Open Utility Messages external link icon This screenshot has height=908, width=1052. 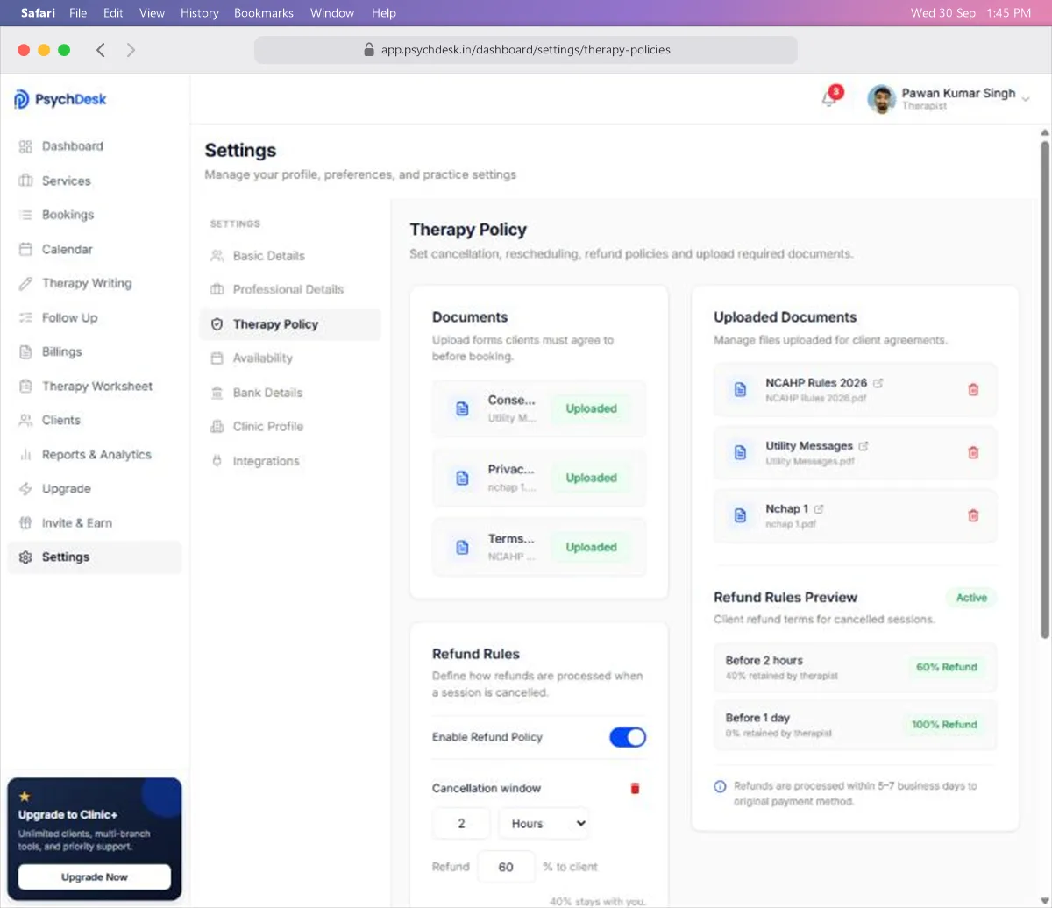click(864, 446)
